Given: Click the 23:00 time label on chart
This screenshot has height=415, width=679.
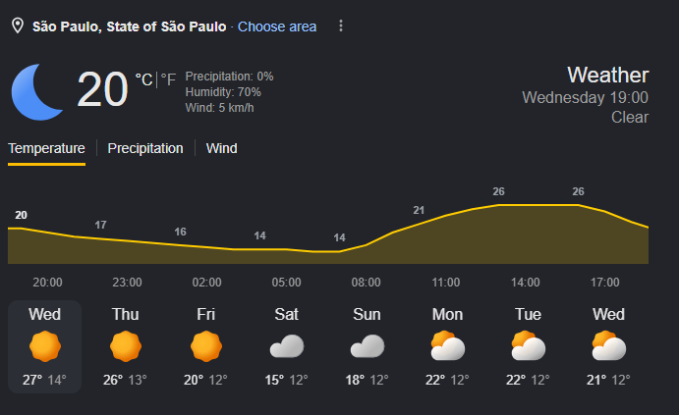Looking at the screenshot, I should tap(128, 283).
